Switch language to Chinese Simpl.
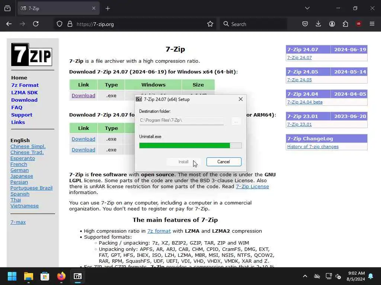The image size is (381, 285). click(28, 146)
